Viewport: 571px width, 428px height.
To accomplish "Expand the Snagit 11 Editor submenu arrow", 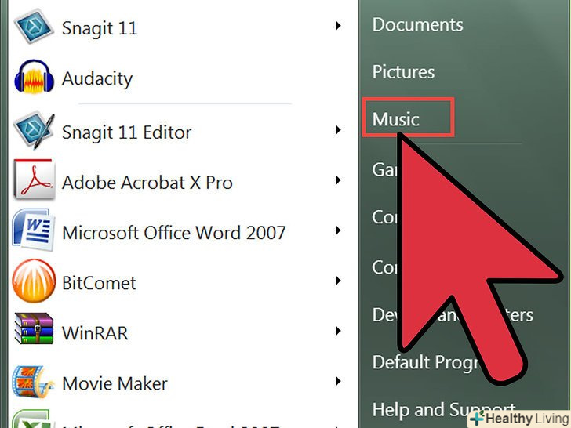I will pos(338,130).
